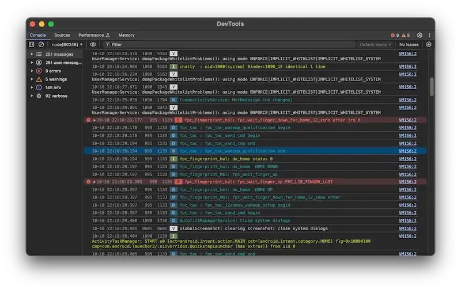Open the three-dot more options menu
461x290 pixels.
pos(429,35)
